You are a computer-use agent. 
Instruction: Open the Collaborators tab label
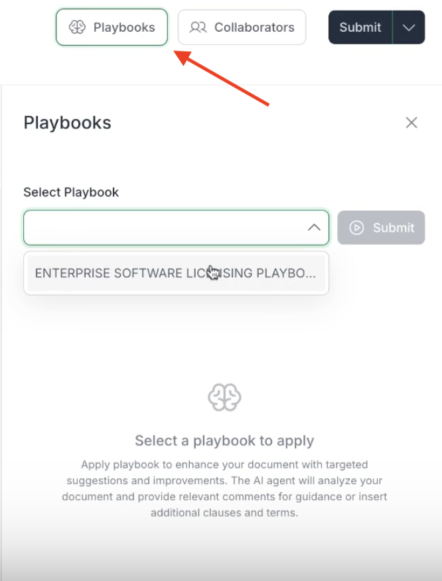click(254, 27)
